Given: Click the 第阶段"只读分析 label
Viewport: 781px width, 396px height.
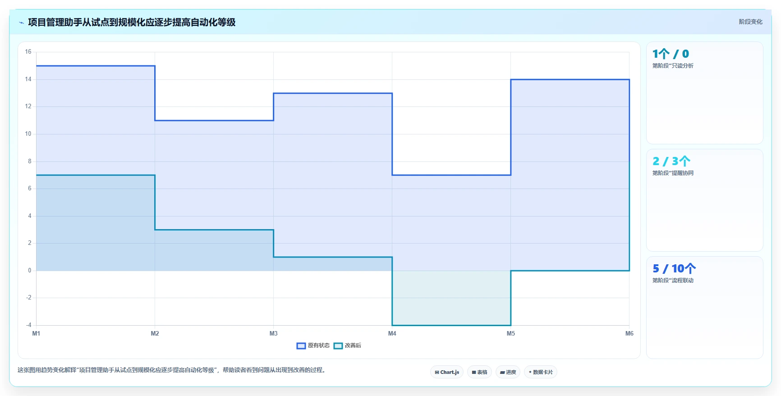Looking at the screenshot, I should pyautogui.click(x=673, y=66).
